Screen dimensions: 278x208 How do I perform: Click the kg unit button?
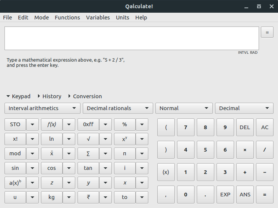(x=52, y=197)
